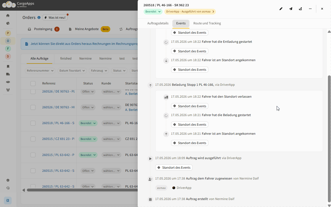Open the Fahrzeug filter dropdown
This screenshot has width=331, height=207.
point(99,70)
